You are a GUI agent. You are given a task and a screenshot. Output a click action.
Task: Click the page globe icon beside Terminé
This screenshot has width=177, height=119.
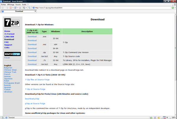6,118
